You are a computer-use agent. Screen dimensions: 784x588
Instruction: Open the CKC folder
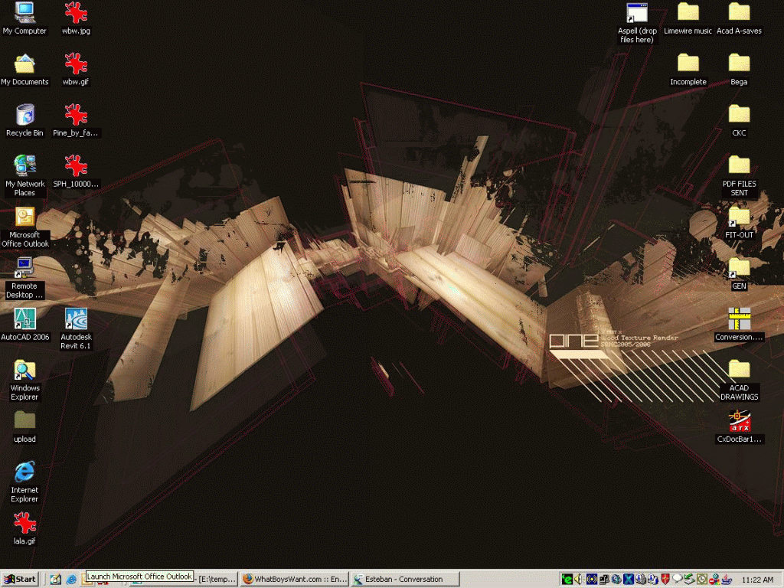(739, 120)
